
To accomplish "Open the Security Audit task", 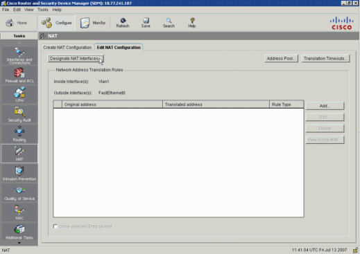I will coord(19,114).
